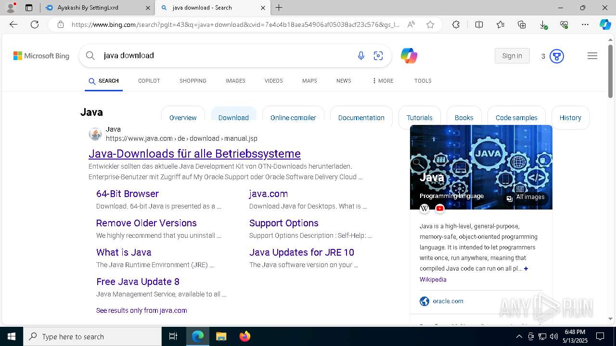
Task: Show hidden tray icons chevron
Action: pos(519,336)
